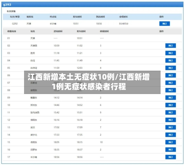
Task: Click 预订 in row 13 arriving 17:02
Action: [x=171, y=127]
